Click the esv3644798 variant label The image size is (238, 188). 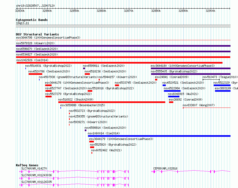(48, 38)
